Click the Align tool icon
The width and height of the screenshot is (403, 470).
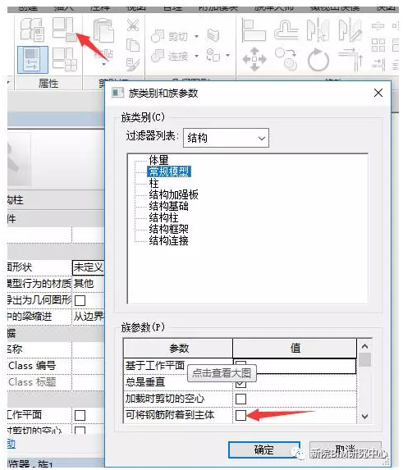click(x=254, y=30)
